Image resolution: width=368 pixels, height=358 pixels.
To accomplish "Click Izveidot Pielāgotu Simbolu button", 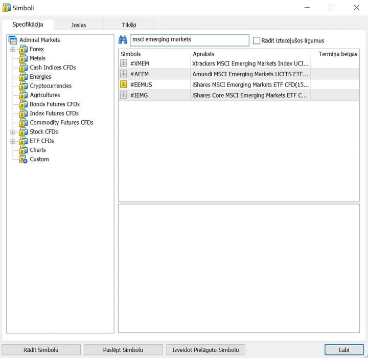I will [205, 350].
